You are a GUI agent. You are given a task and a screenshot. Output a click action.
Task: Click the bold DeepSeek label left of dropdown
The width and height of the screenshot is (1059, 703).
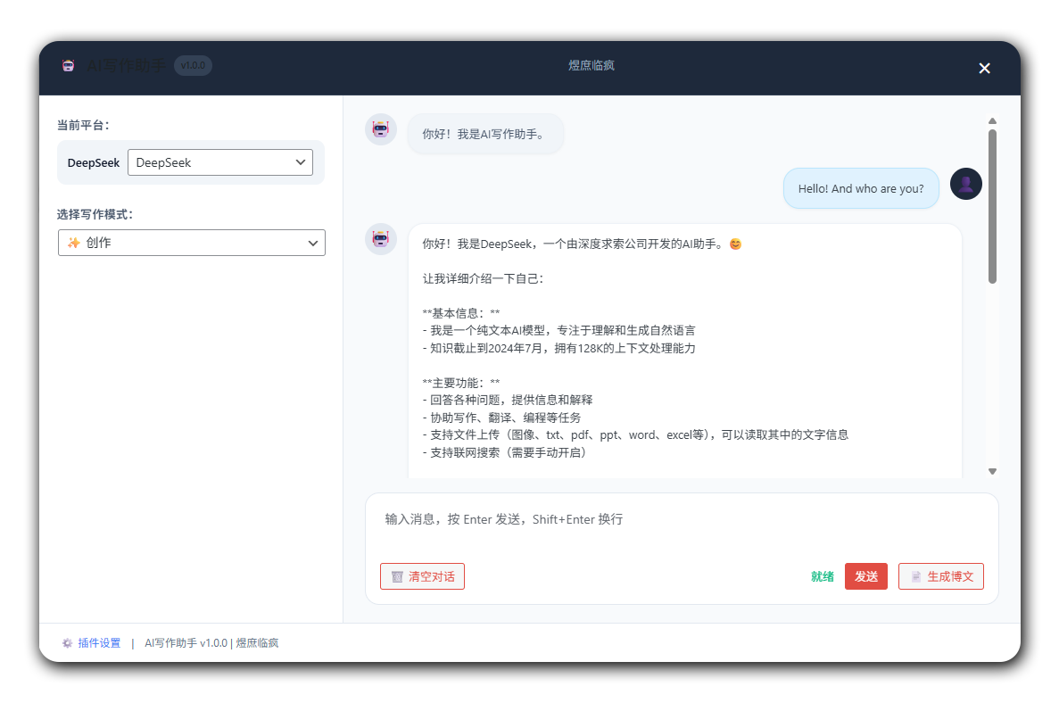93,162
